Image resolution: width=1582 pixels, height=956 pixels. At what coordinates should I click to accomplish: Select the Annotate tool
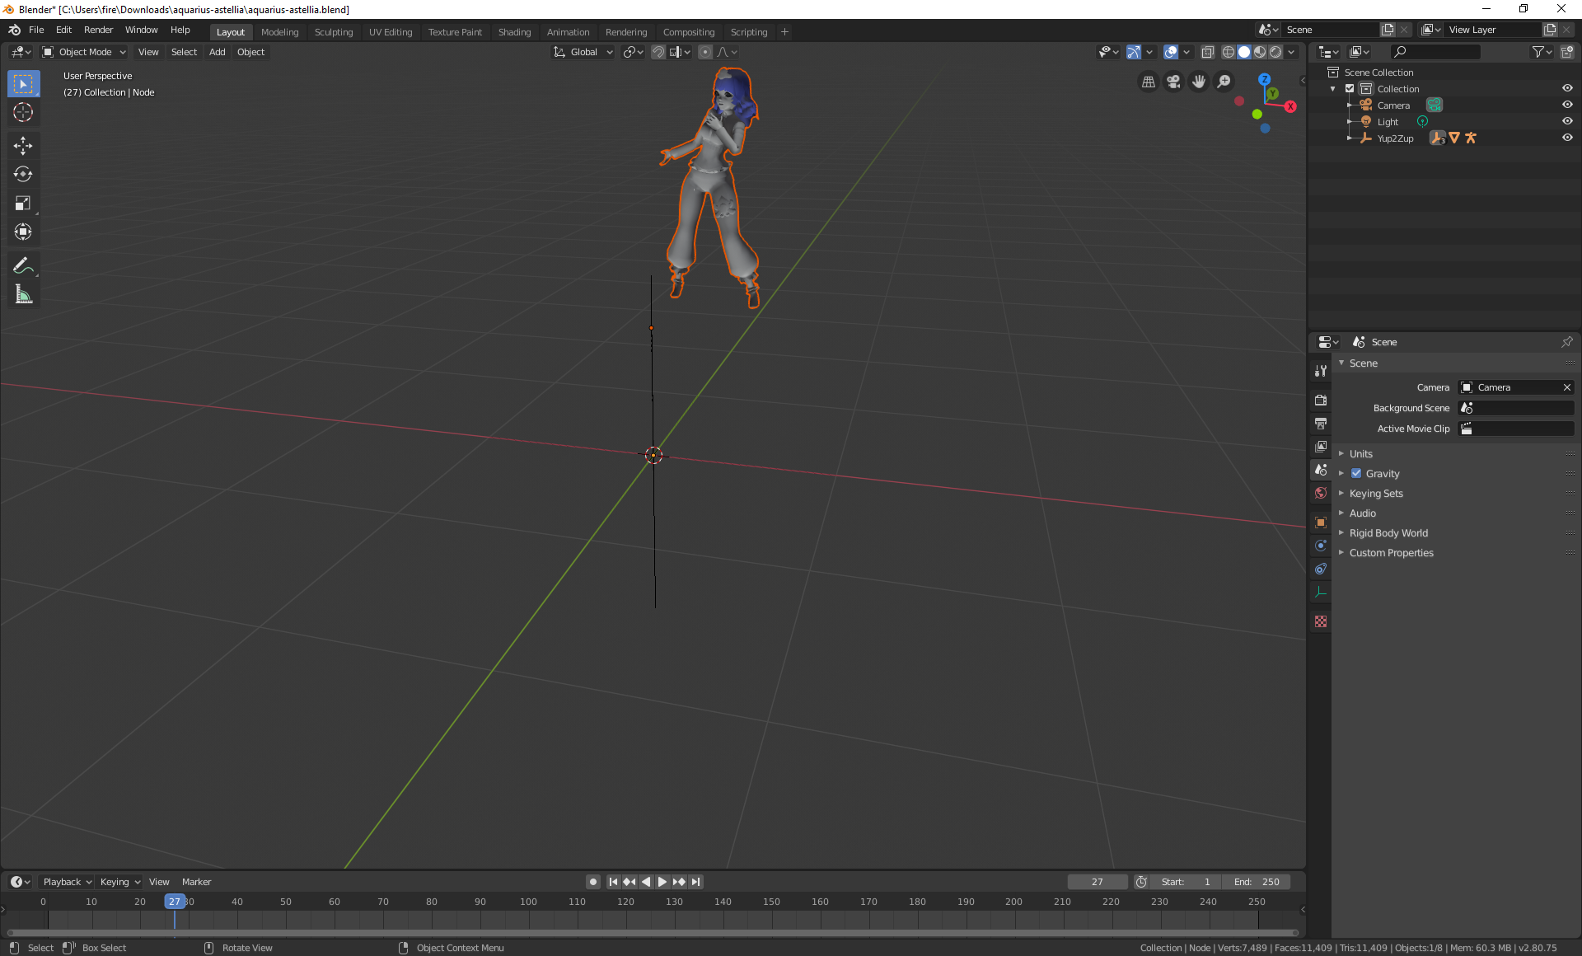point(23,265)
